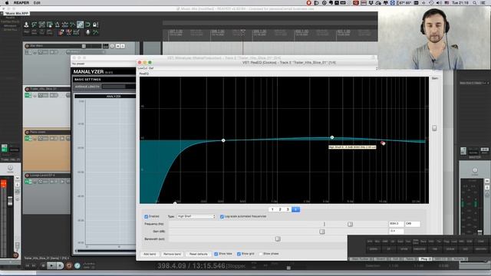
Task: Click the highlighted grid icon in the toolbar
Action: pos(80,25)
